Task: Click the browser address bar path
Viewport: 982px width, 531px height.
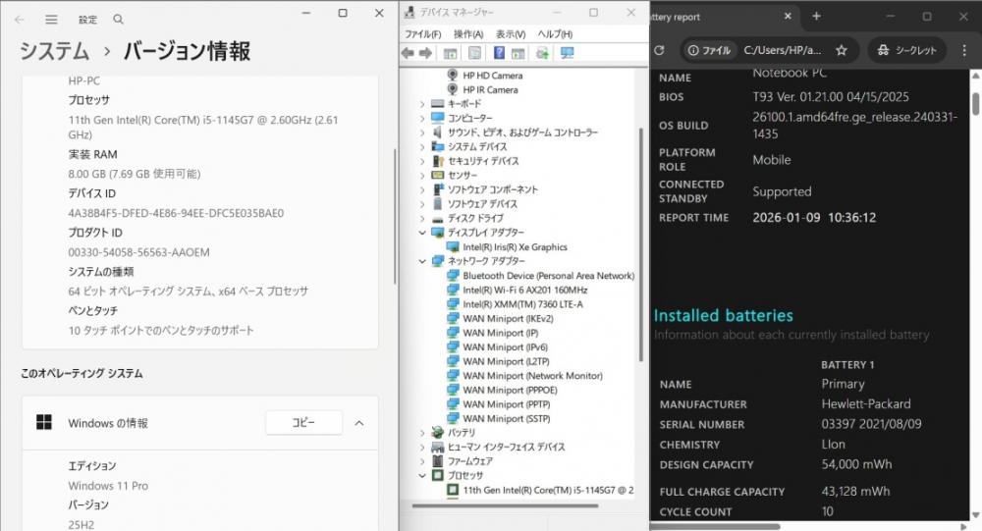Action: coord(783,50)
